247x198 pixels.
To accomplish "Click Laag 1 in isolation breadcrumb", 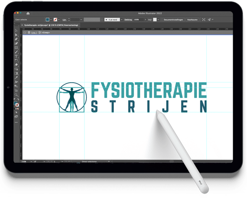I will [x=34, y=33].
